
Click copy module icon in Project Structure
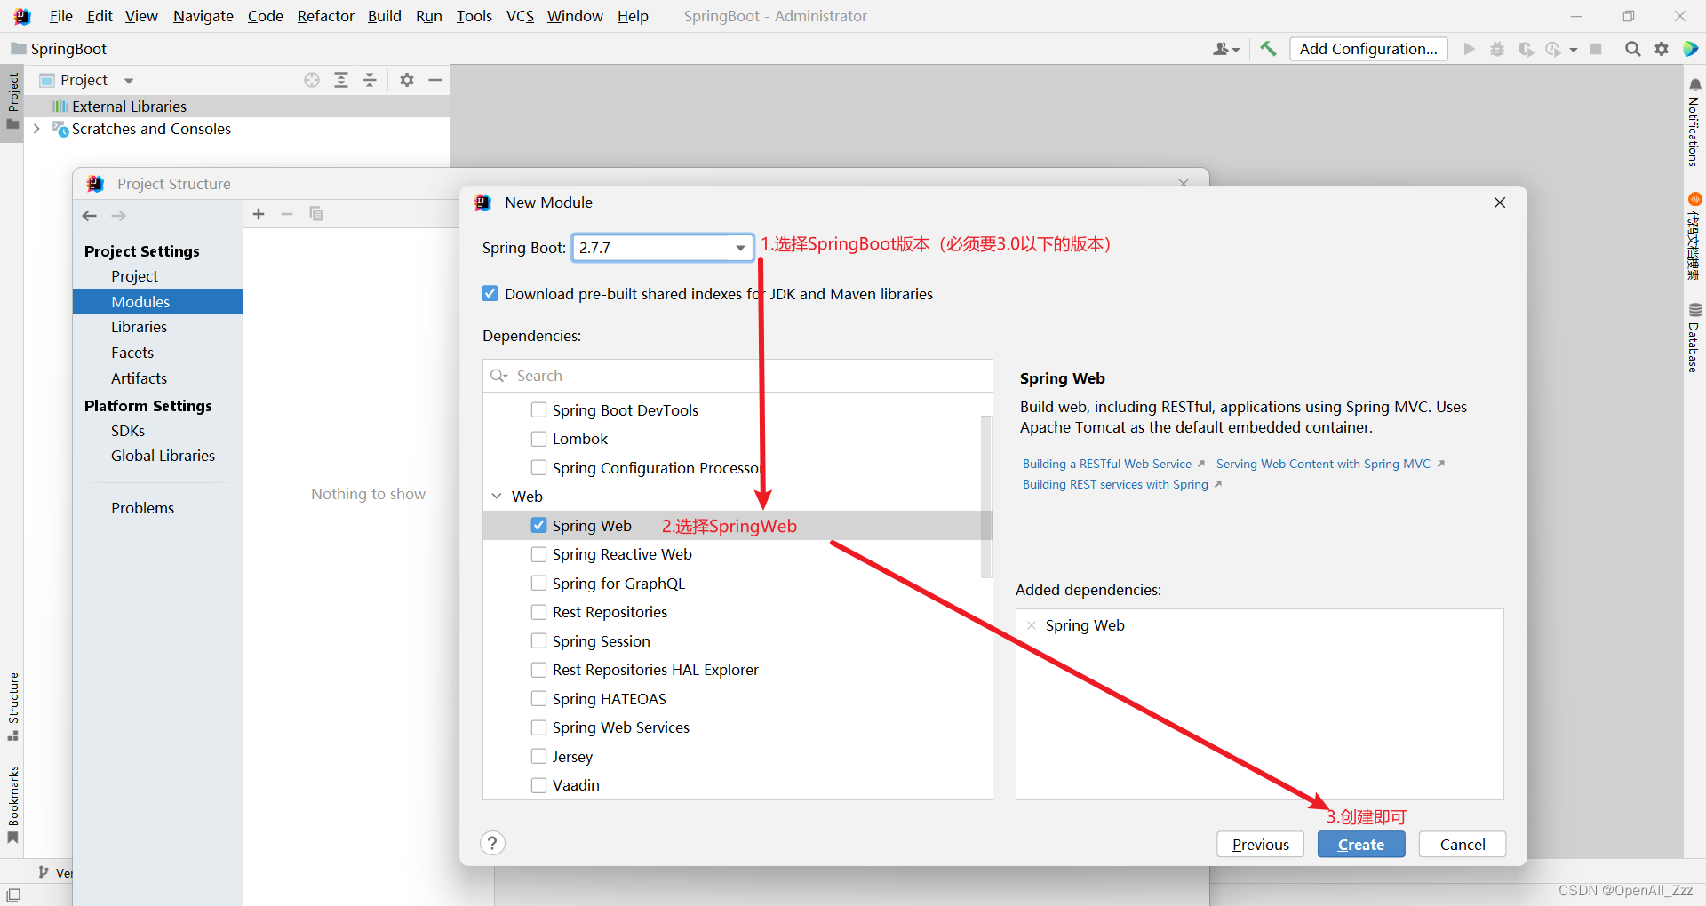pos(316,214)
